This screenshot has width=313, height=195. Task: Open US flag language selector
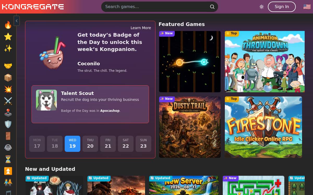pyautogui.click(x=307, y=7)
